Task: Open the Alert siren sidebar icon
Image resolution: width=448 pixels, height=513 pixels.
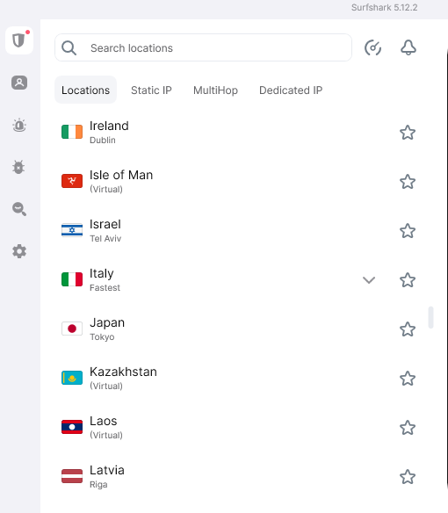Action: click(19, 125)
